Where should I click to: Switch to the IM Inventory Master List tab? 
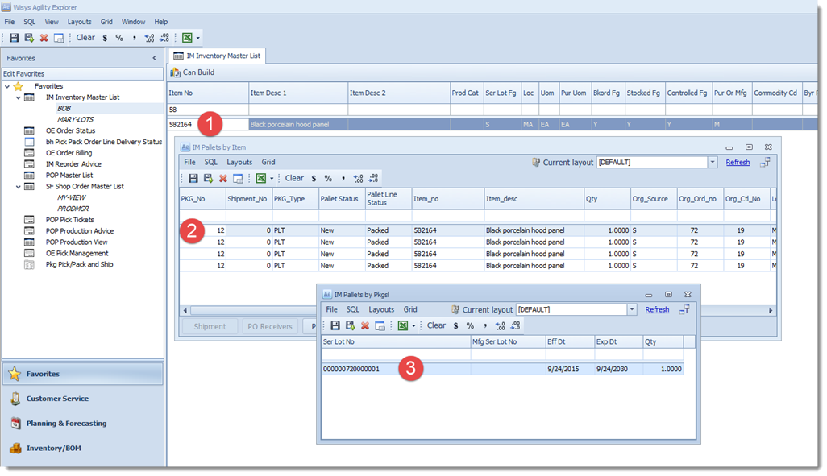[x=218, y=56]
